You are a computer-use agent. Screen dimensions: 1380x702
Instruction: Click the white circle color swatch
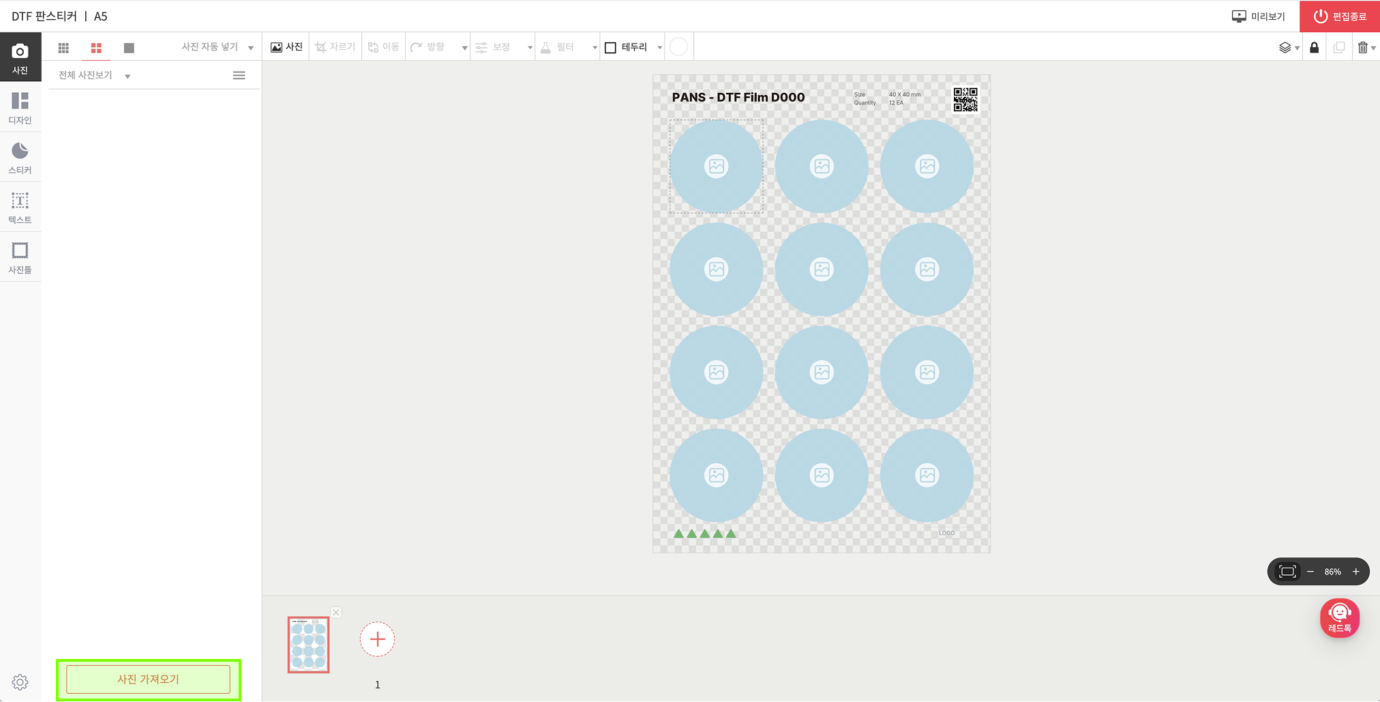(x=678, y=47)
